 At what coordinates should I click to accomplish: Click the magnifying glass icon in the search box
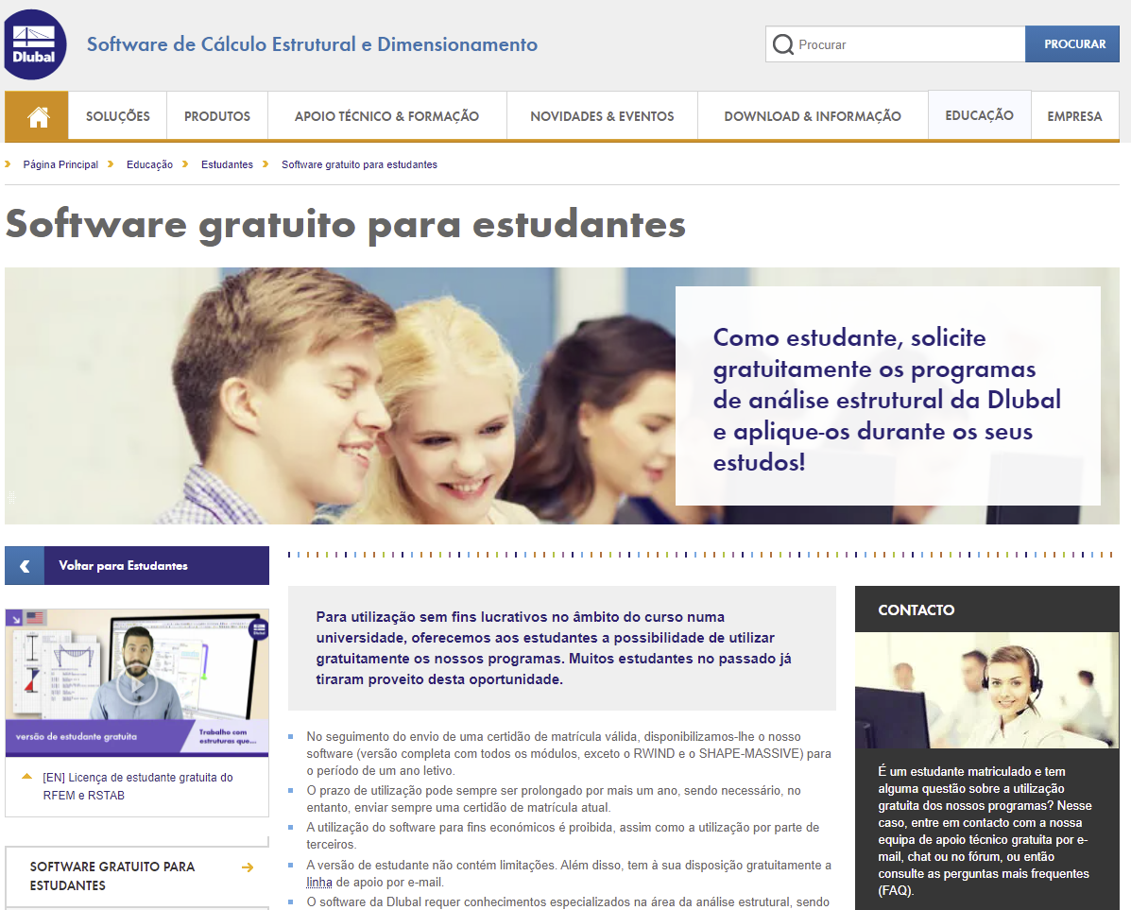784,43
